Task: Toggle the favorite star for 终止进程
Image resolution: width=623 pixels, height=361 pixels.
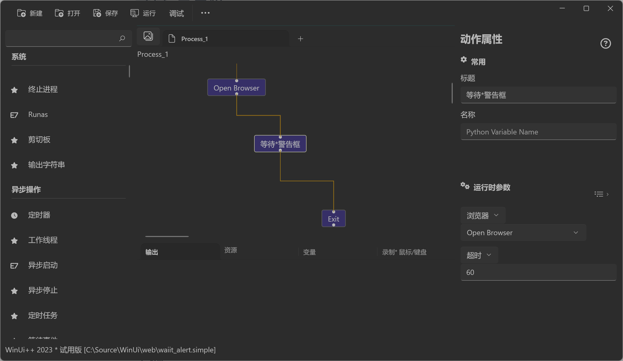Action: [x=14, y=90]
